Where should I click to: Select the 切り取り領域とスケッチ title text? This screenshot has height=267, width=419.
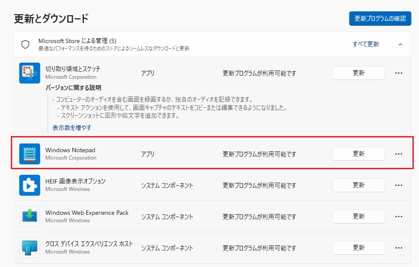(x=73, y=69)
